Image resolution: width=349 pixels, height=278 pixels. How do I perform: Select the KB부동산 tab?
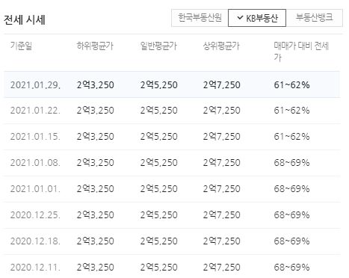[257, 18]
